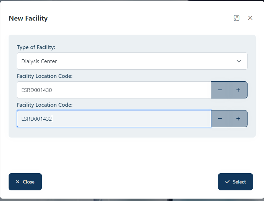Maximize the New Facility dialog
Image resolution: width=264 pixels, height=201 pixels.
[236, 18]
